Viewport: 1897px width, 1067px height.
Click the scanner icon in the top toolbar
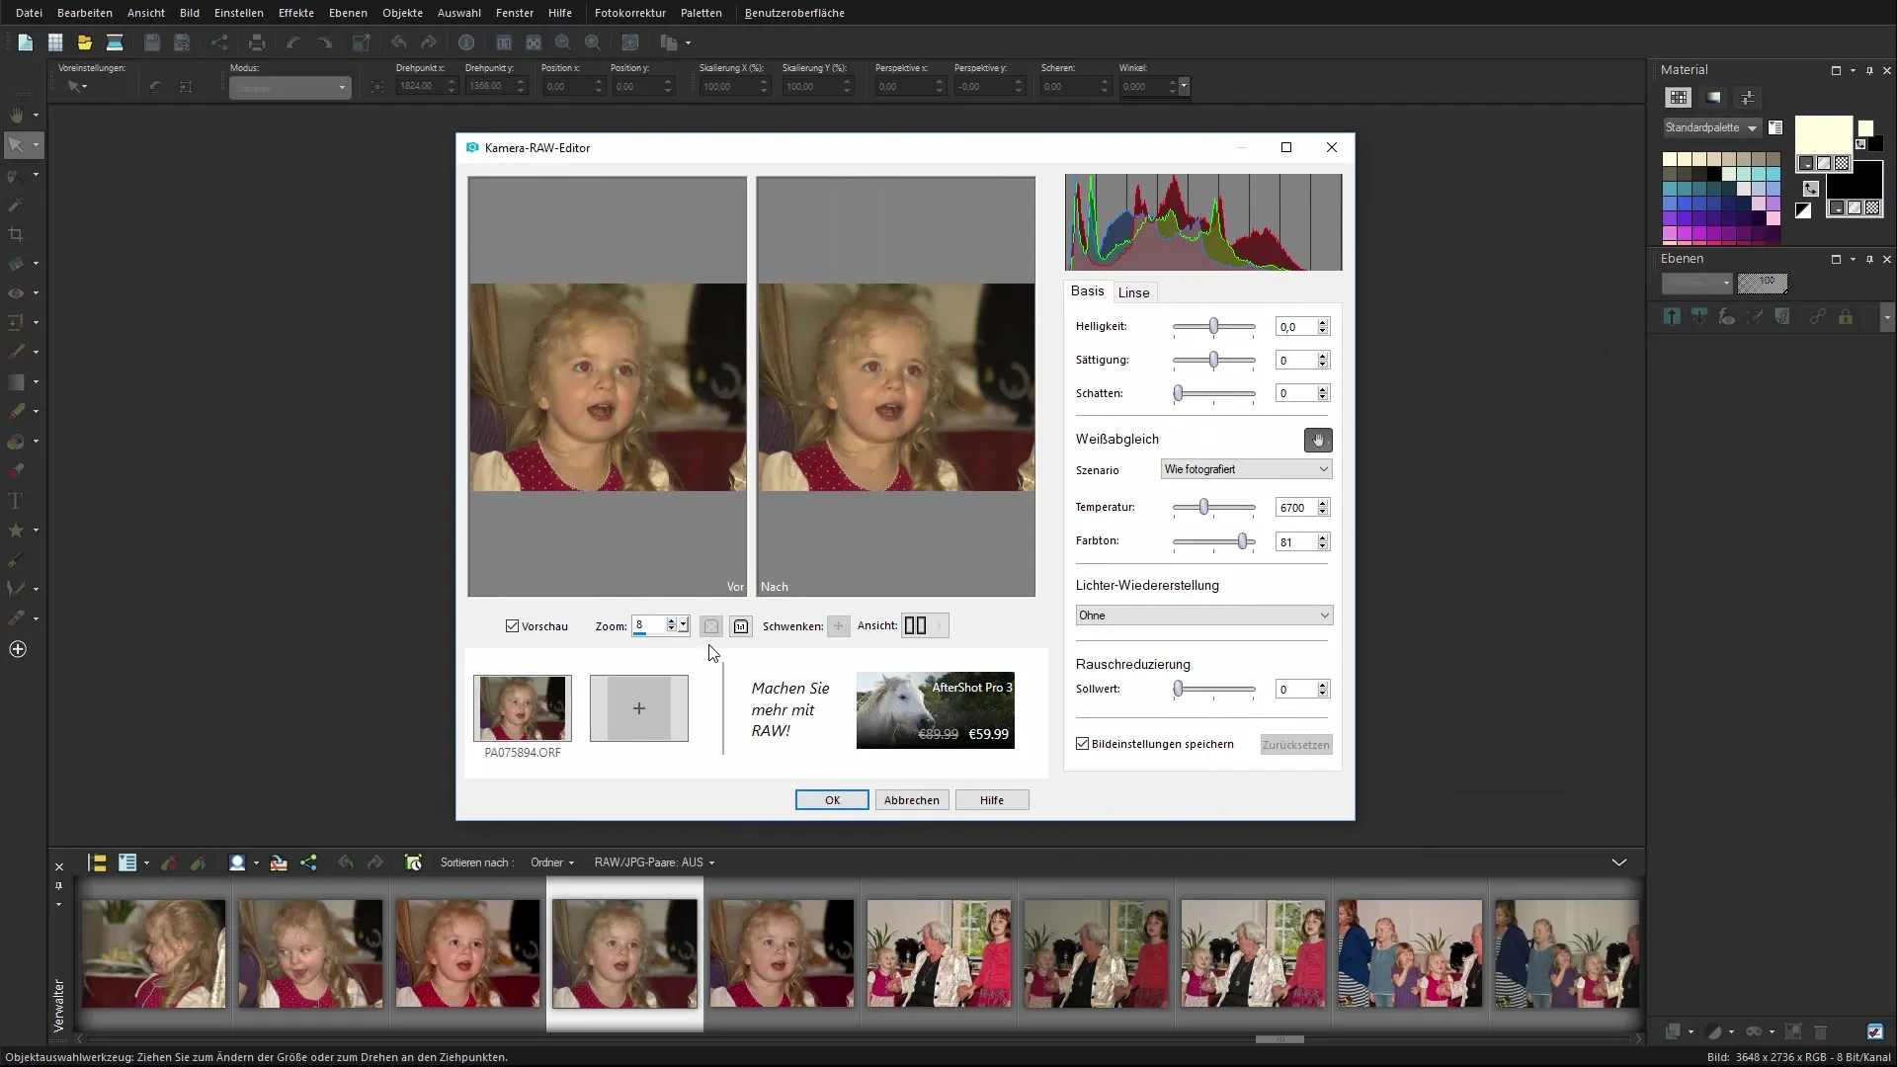coord(115,42)
